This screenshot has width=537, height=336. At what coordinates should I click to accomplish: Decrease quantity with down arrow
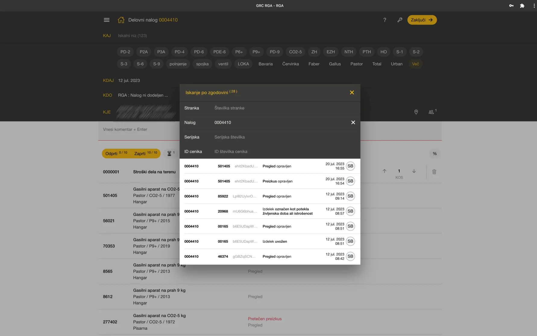(x=414, y=171)
